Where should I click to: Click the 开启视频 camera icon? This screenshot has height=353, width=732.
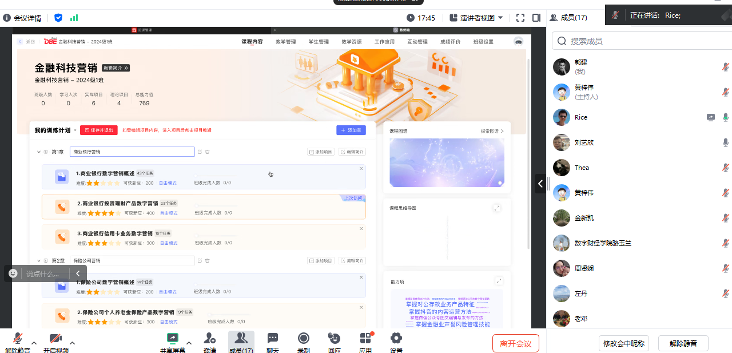click(x=55, y=339)
